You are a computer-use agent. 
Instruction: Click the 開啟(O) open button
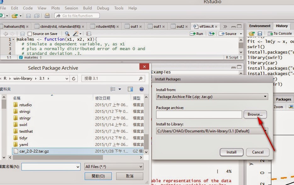point(98,176)
